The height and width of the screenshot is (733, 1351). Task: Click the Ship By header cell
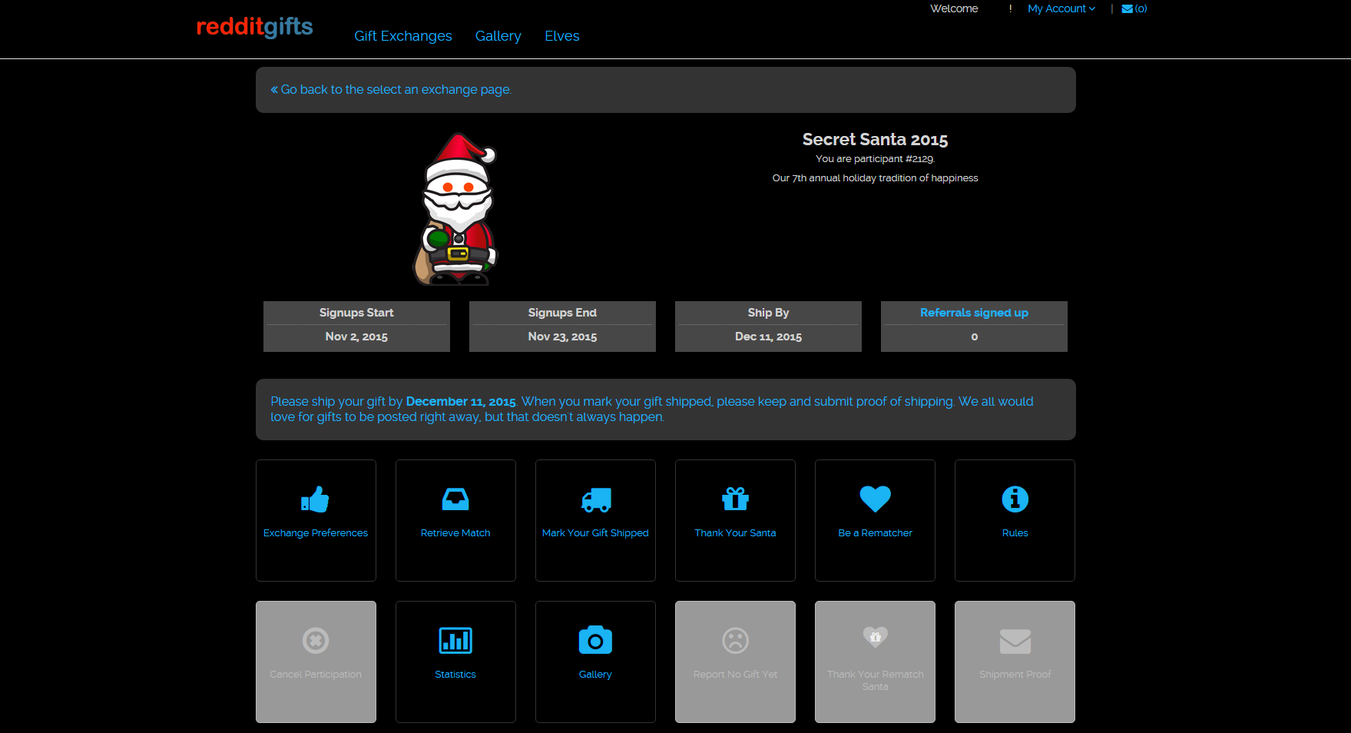[768, 313]
